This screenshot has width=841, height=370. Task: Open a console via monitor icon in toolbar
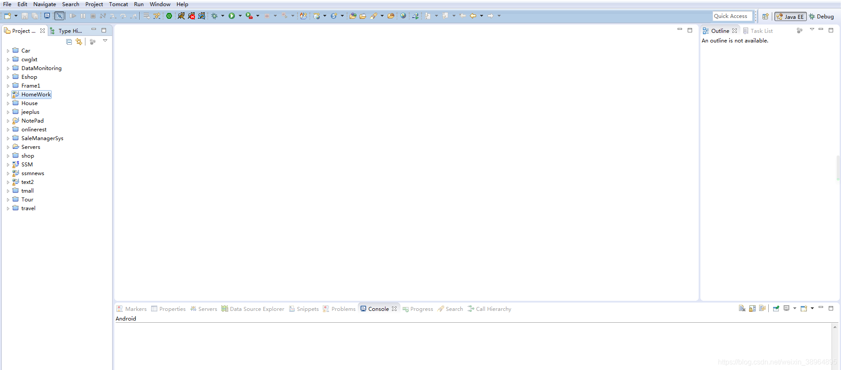47,16
